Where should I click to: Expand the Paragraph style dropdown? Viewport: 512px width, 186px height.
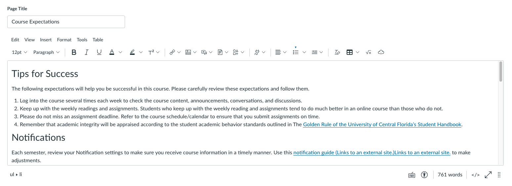point(46,52)
